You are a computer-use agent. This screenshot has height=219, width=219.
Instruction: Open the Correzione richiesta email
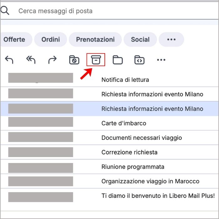coord(109,152)
